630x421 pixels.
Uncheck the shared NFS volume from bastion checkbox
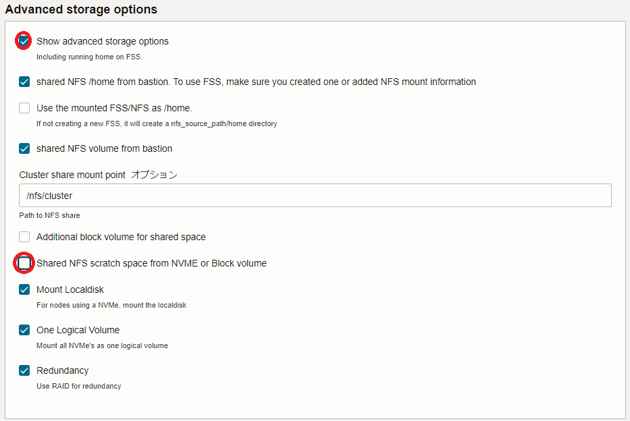point(24,148)
